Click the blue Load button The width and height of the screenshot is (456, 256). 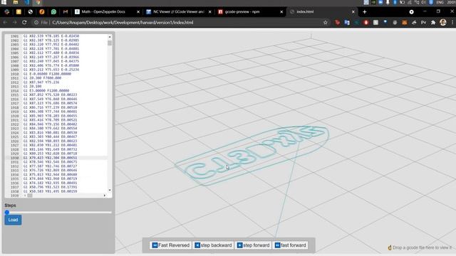pos(13,220)
